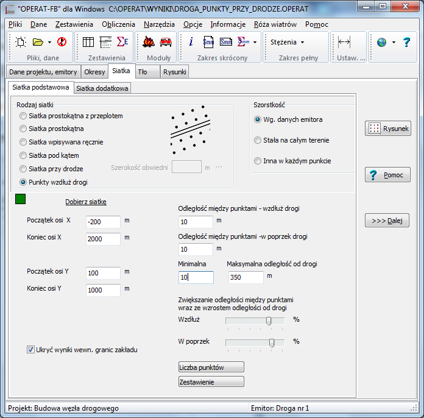
Task: Toggle 'Ukryć wyniki wewn. granic zakładu' checkbox
Action: [x=31, y=350]
